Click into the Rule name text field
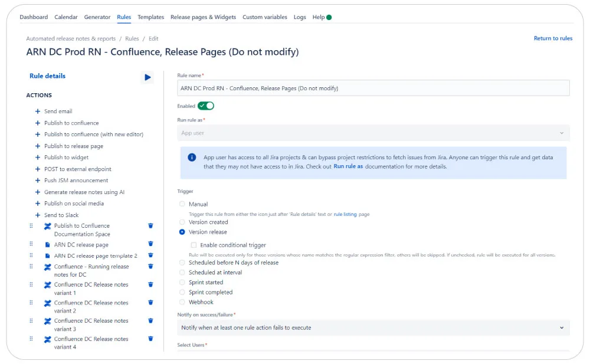Viewport: 590px width, 364px height. [373, 88]
